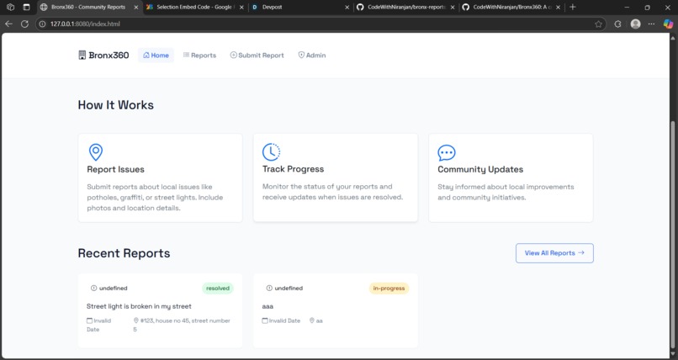Click Reports nav list icon
This screenshot has width=678, height=360.
pos(187,55)
